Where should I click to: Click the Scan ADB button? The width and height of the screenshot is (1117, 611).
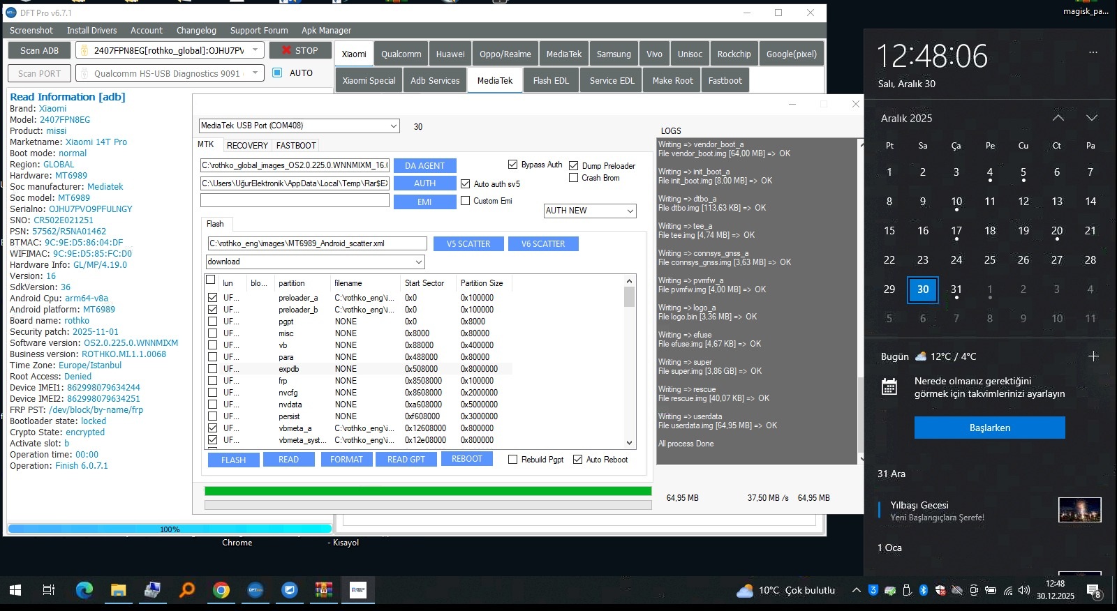(x=40, y=50)
